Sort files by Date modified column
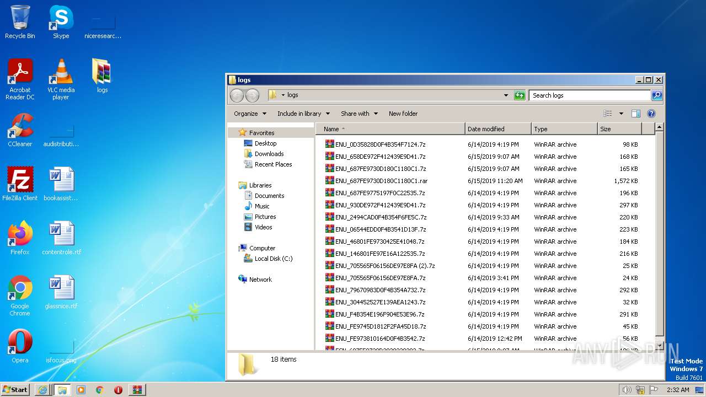Screen dimensions: 706x397 click(498, 129)
